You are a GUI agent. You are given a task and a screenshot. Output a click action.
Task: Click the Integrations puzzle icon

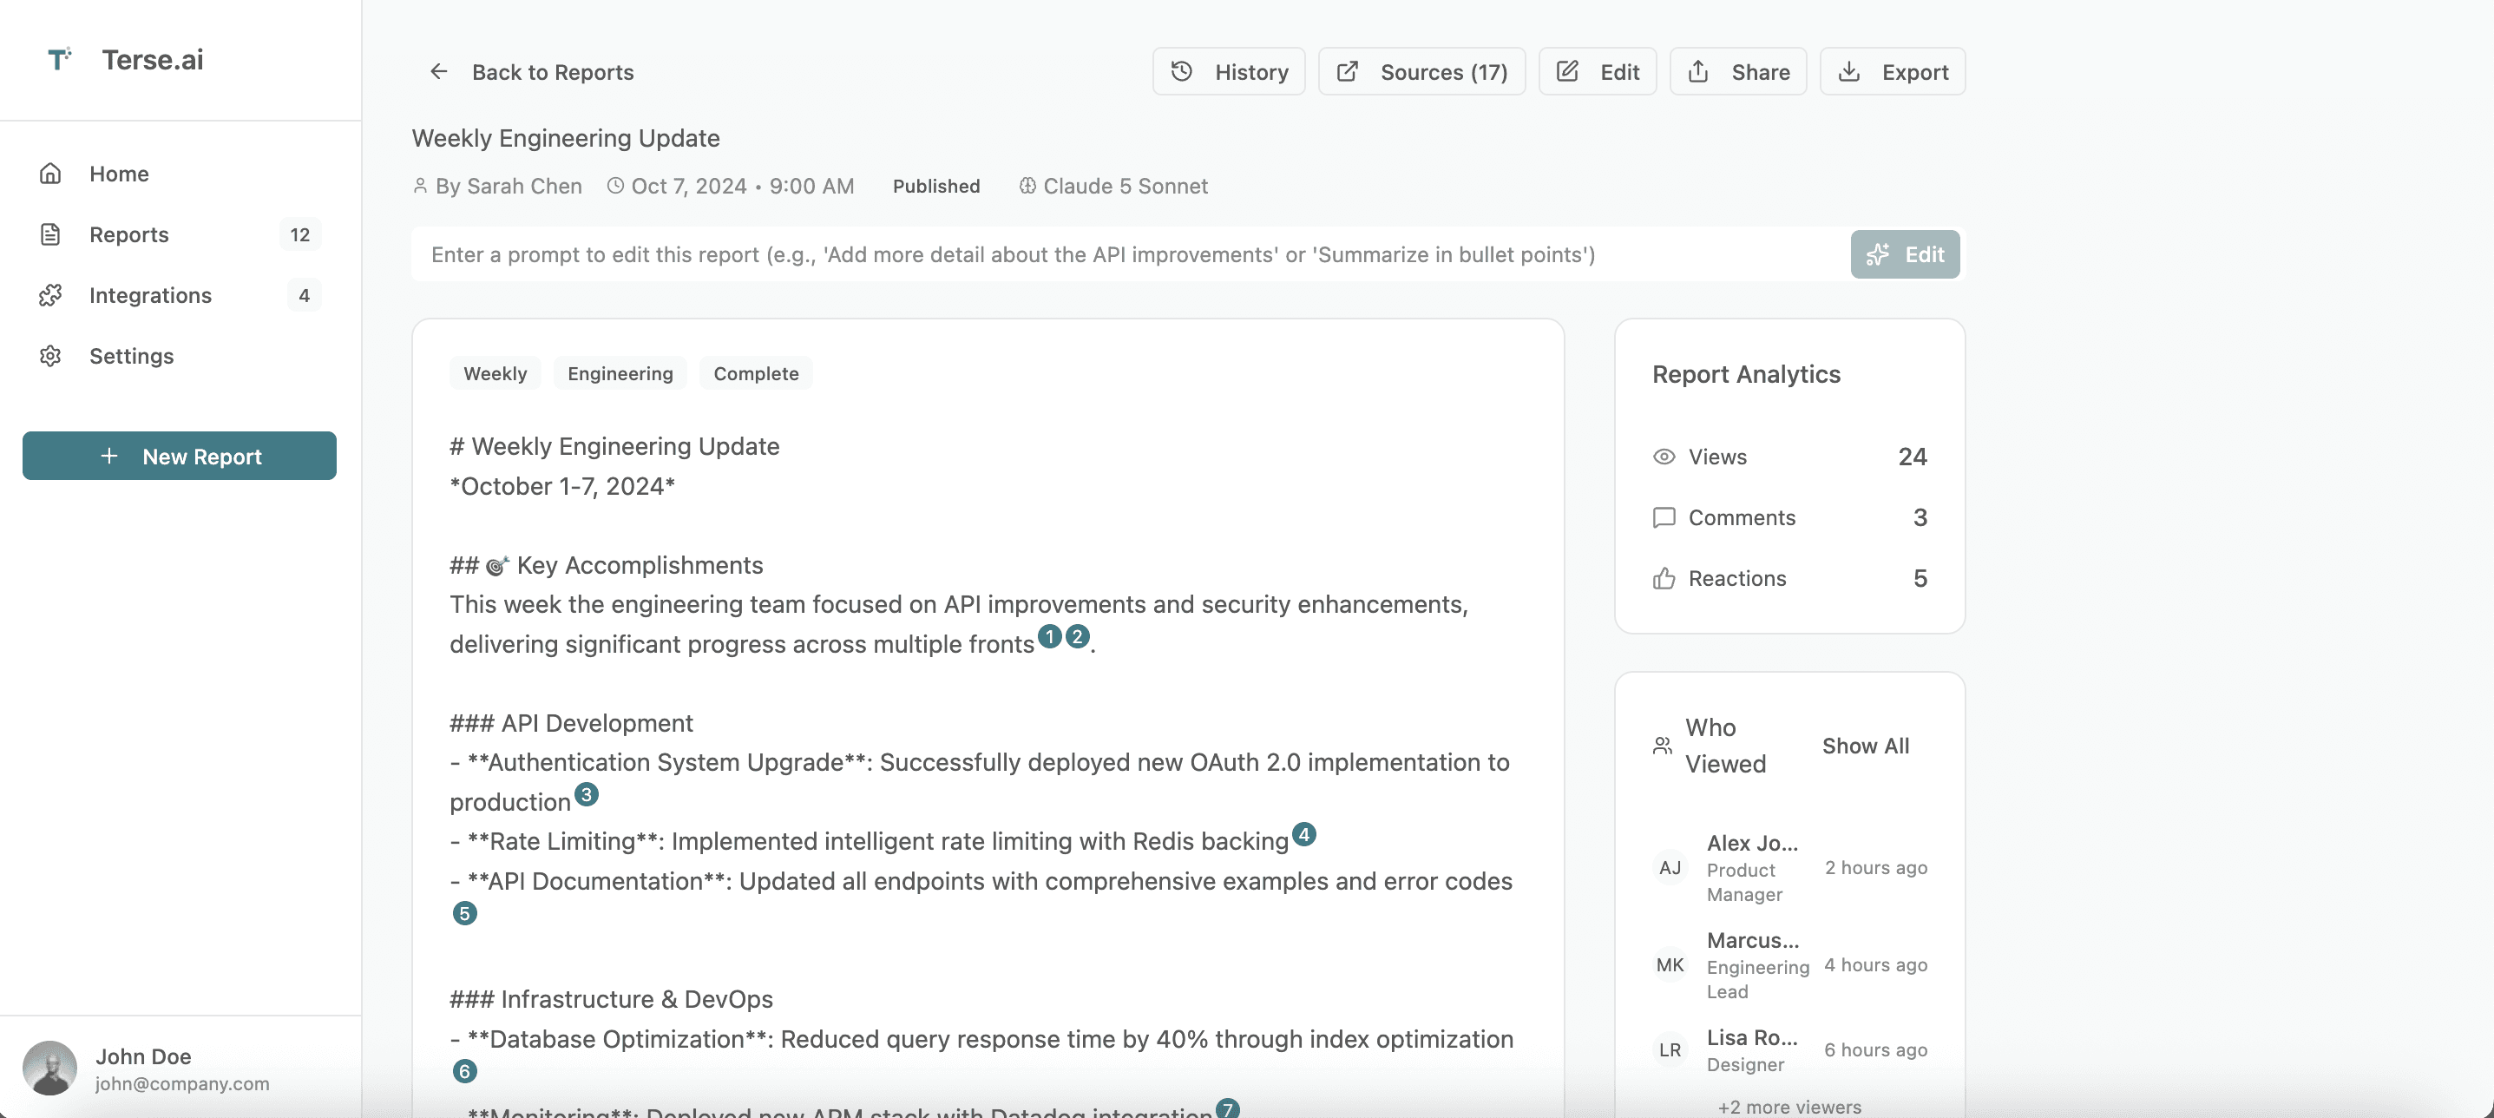pyautogui.click(x=50, y=295)
